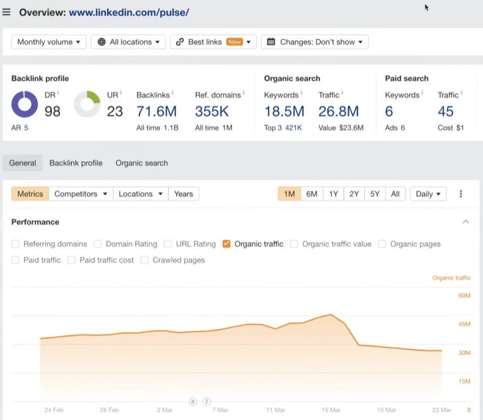This screenshot has height=420, width=483.
Task: Open the Daily interval dropdown
Action: [428, 194]
